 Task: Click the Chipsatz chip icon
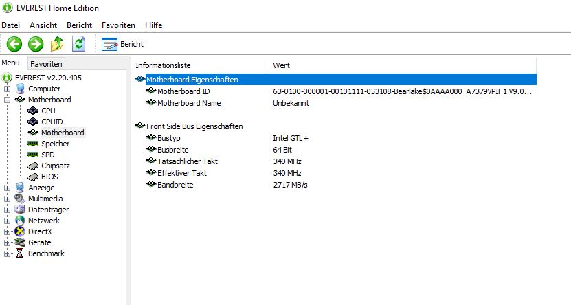point(33,166)
